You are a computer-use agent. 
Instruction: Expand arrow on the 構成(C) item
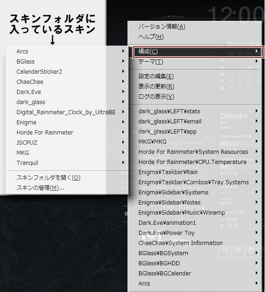pyautogui.click(x=257, y=51)
